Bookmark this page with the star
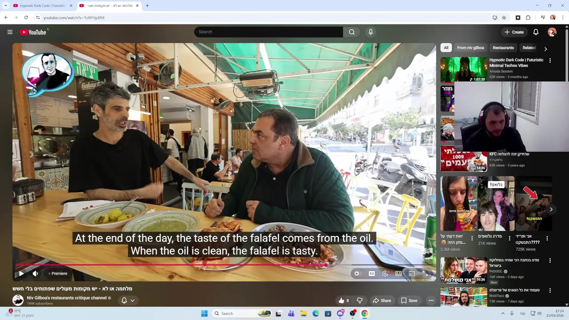The height and width of the screenshot is (320, 569). tap(504, 18)
